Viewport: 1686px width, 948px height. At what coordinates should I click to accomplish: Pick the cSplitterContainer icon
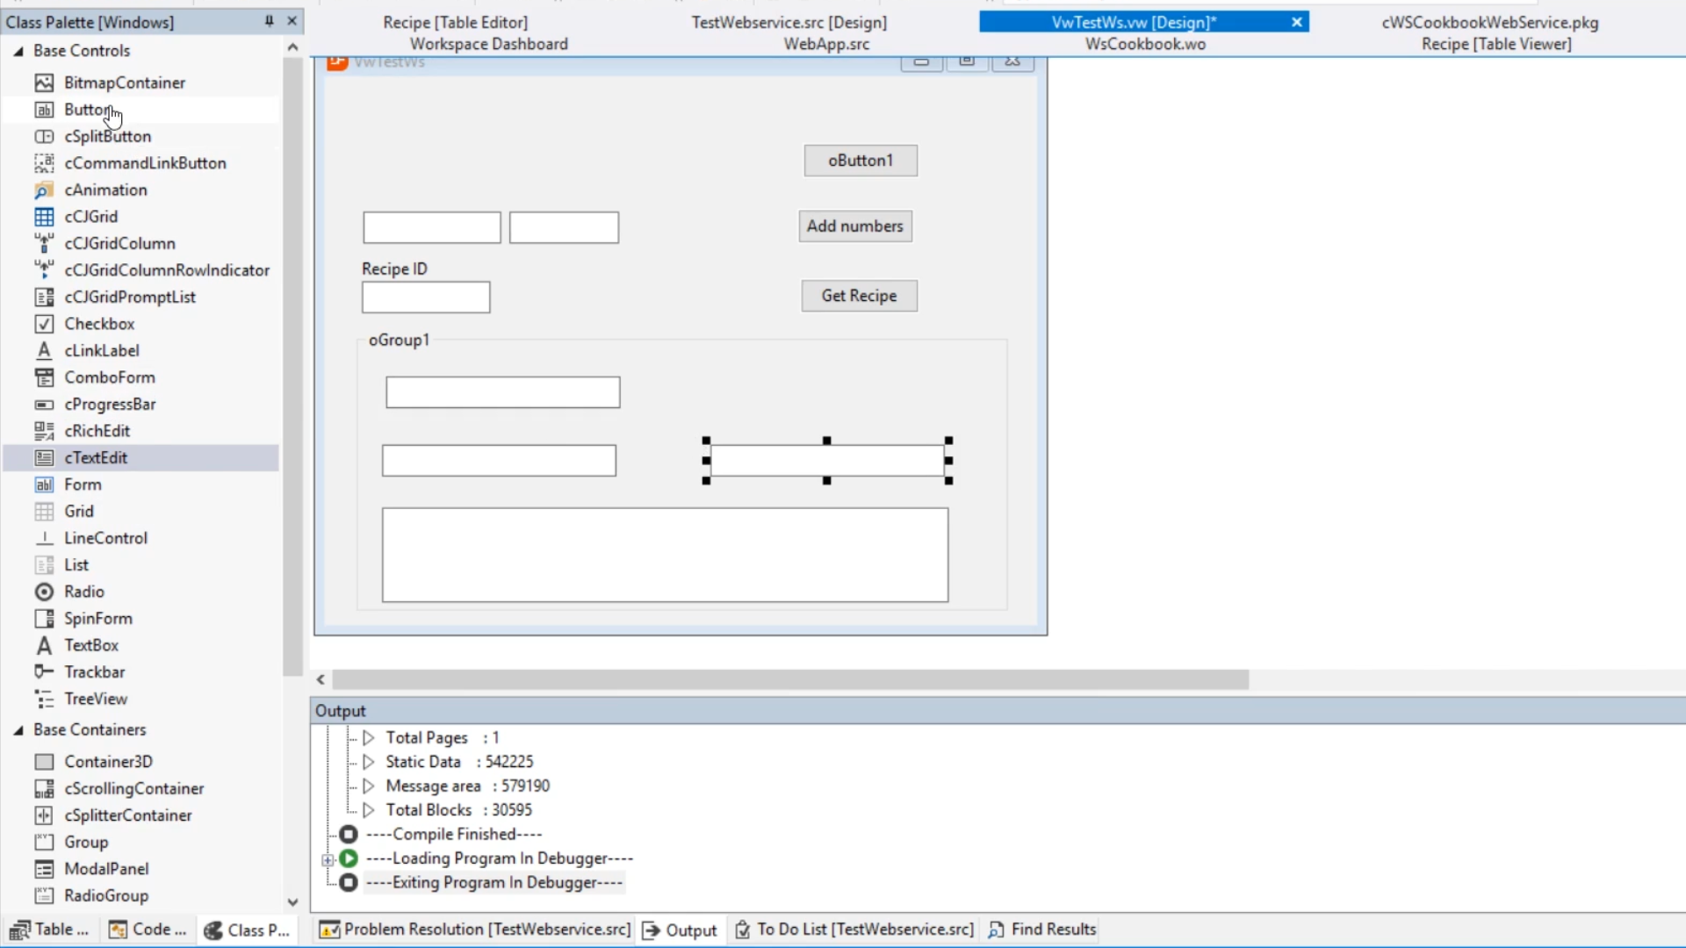pyautogui.click(x=44, y=815)
